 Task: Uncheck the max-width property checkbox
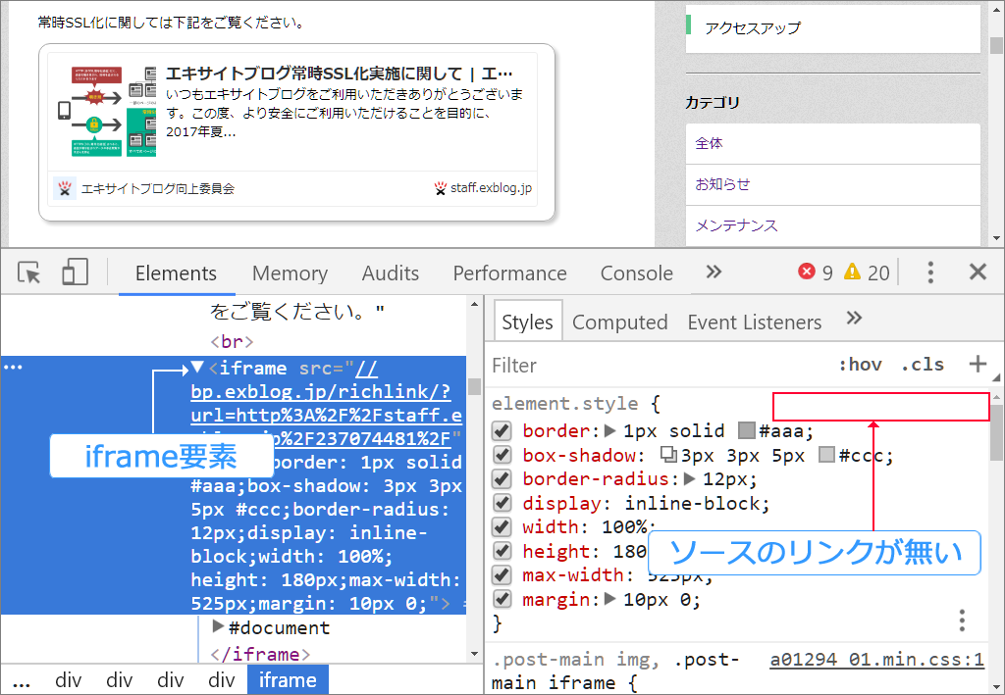pyautogui.click(x=502, y=574)
